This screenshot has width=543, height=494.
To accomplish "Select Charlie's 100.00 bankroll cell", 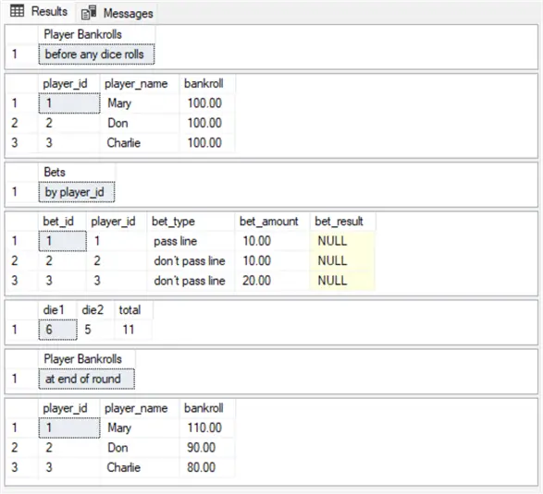I will click(x=207, y=142).
